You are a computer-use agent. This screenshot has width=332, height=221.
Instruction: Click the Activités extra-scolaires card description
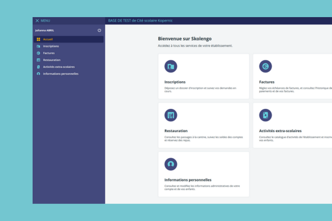[x=295, y=139]
